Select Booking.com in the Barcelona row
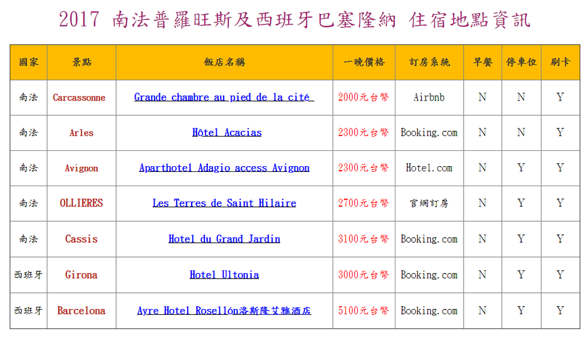This screenshot has height=341, width=586. click(429, 311)
